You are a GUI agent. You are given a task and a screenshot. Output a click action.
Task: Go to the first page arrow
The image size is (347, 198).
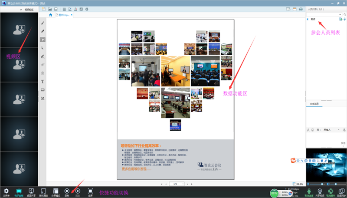pyautogui.click(x=161, y=184)
